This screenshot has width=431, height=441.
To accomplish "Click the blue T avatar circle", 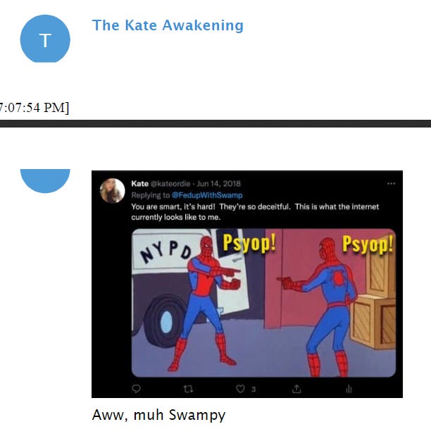I will coord(45,39).
